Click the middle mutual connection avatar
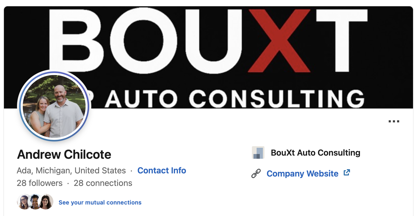418x216 pixels. [35, 202]
